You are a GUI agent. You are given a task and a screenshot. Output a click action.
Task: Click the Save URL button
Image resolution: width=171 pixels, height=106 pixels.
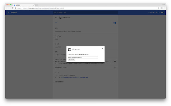tap(72, 60)
